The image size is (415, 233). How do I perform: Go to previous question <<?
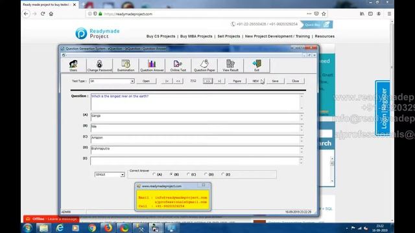[x=178, y=81]
